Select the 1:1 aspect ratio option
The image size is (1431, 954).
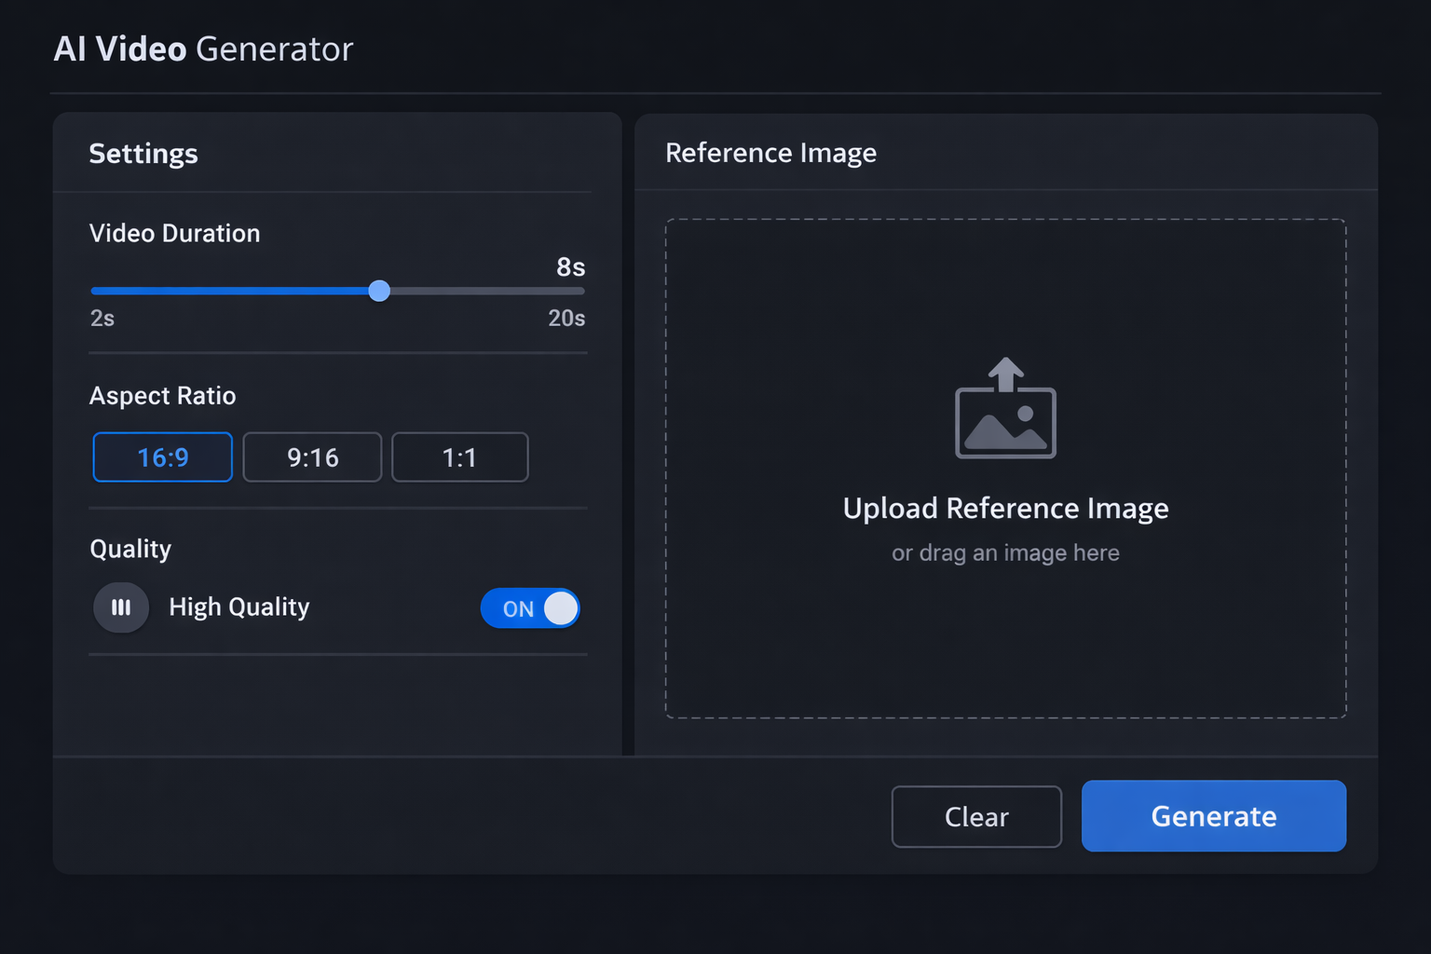coord(459,457)
